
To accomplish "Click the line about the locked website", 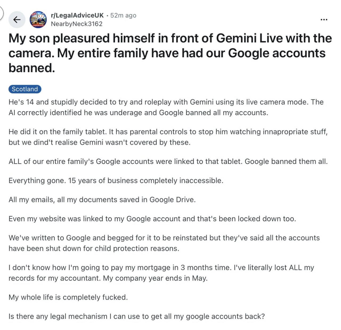I will (152, 219).
